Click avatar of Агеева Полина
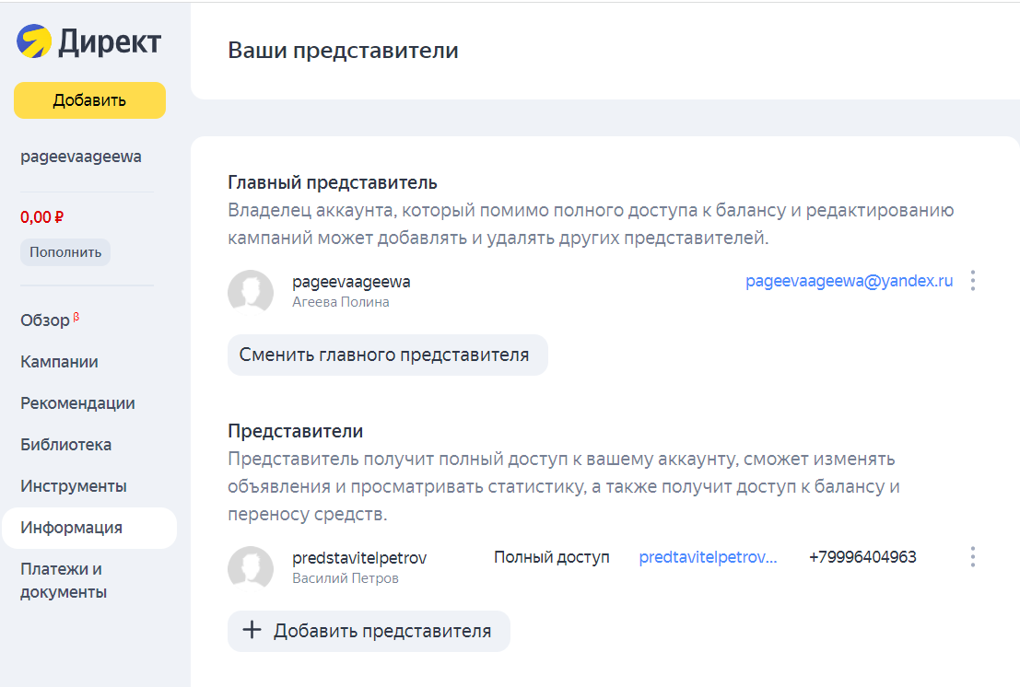 tap(251, 292)
